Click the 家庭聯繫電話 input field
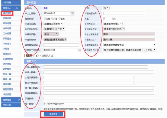167x118 pixels. pos(99,93)
